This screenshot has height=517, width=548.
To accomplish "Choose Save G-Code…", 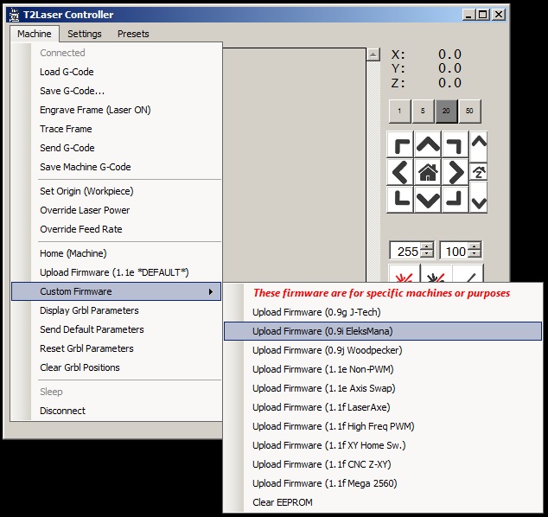I will [x=116, y=91].
